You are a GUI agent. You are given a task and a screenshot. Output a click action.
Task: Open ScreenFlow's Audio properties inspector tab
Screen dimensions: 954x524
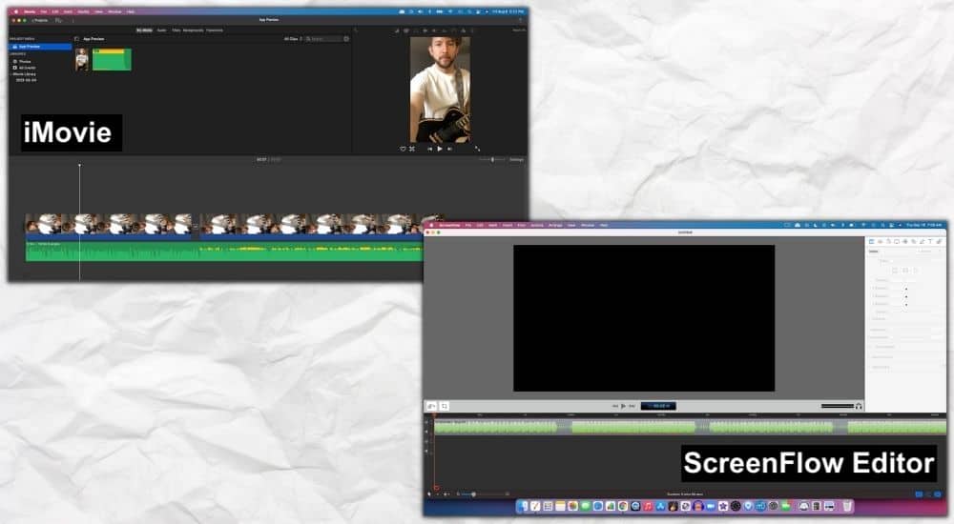click(880, 241)
